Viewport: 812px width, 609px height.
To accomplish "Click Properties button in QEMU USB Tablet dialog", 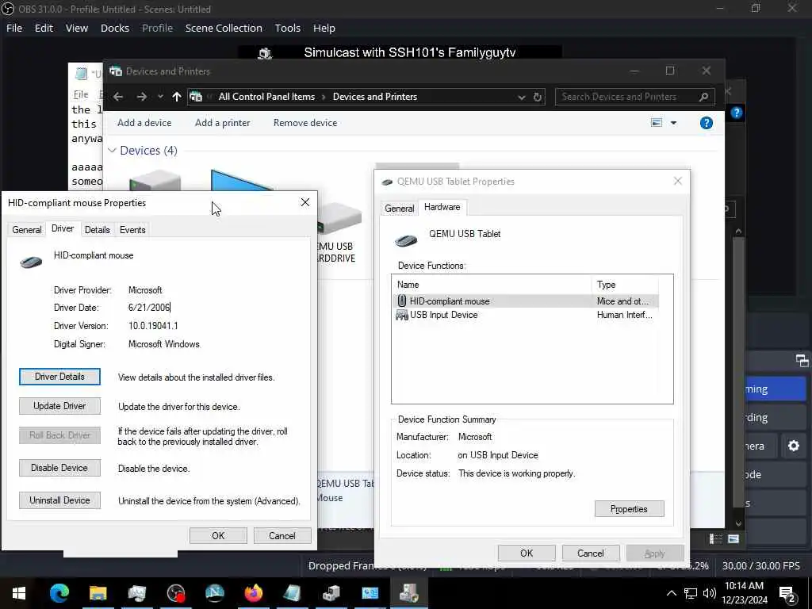I will click(x=629, y=509).
